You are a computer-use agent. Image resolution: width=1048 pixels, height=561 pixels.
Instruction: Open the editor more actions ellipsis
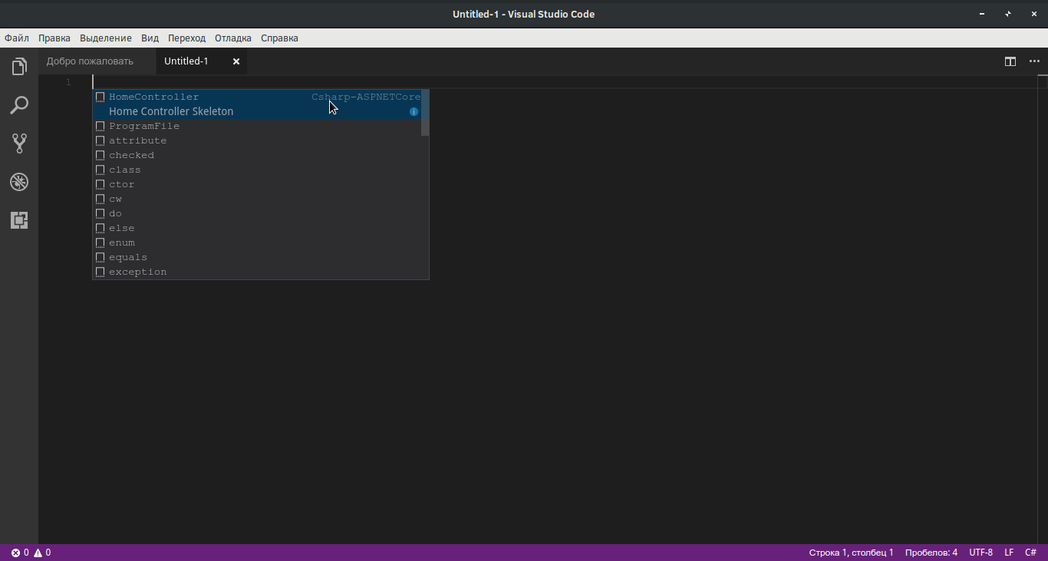(x=1034, y=61)
